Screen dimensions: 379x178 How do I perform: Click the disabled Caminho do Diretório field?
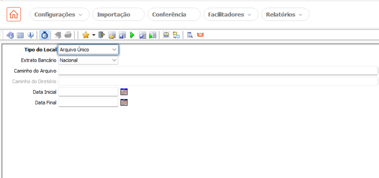(x=218, y=82)
